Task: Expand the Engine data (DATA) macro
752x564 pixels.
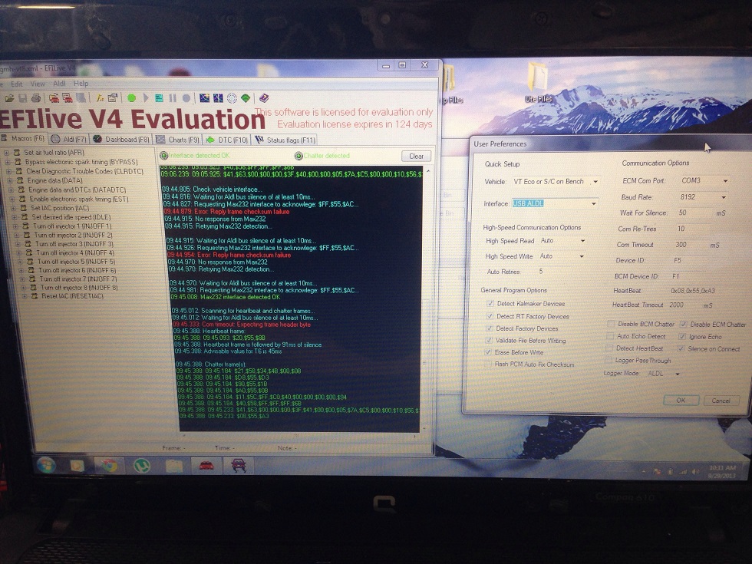Action: coord(9,181)
